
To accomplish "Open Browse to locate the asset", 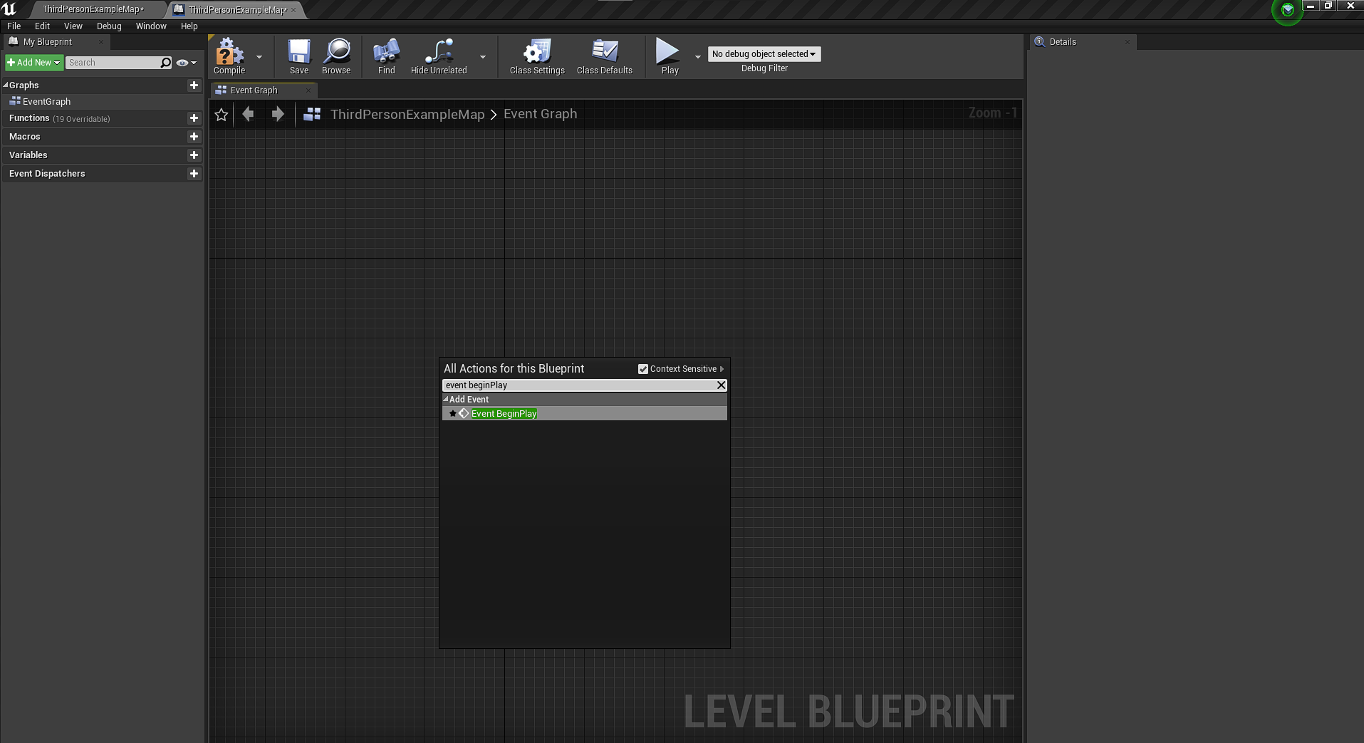I will click(x=335, y=53).
